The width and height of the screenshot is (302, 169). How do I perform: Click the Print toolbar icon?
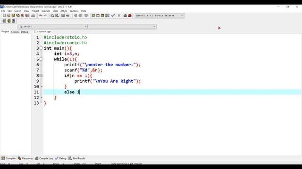pyautogui.click(x=33, y=15)
